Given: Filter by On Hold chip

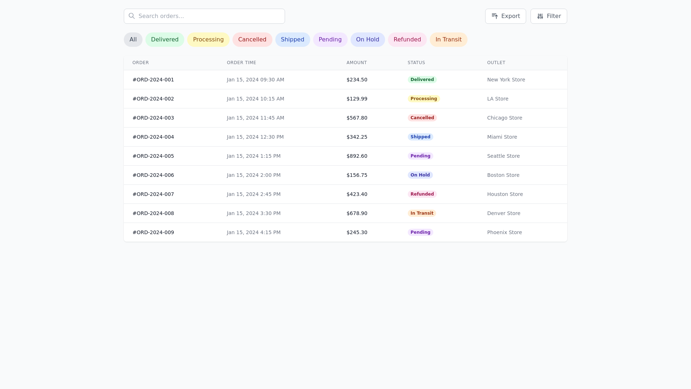Looking at the screenshot, I should pos(368,40).
